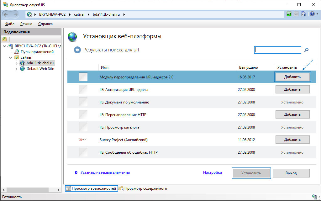Go to the home page icon
Viewport: 321px width, 201px height.
click(x=303, y=14)
